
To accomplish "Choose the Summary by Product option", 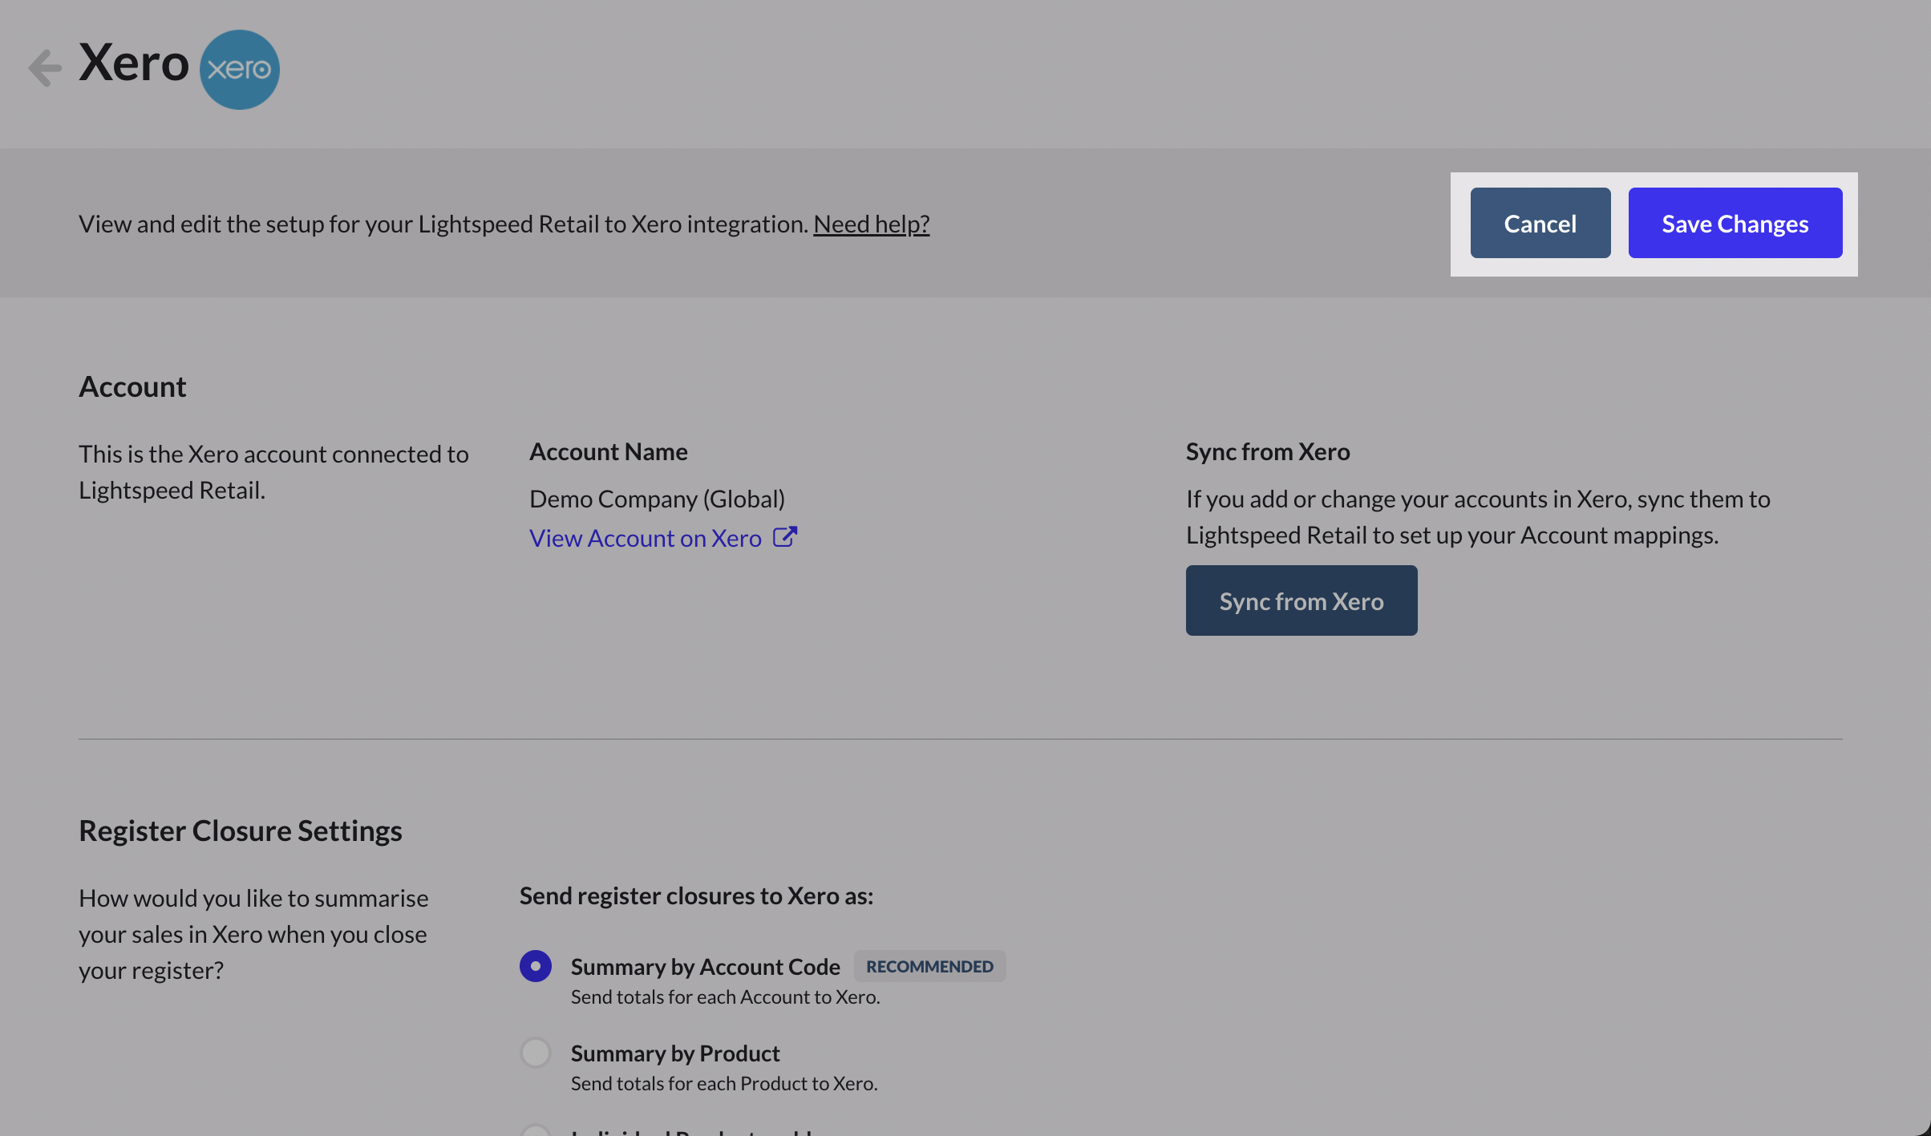I will 535,1053.
